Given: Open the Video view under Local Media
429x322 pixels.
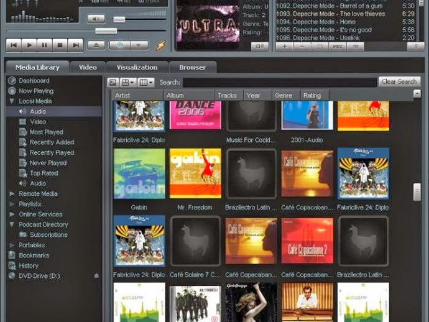Looking at the screenshot, I should (x=38, y=122).
